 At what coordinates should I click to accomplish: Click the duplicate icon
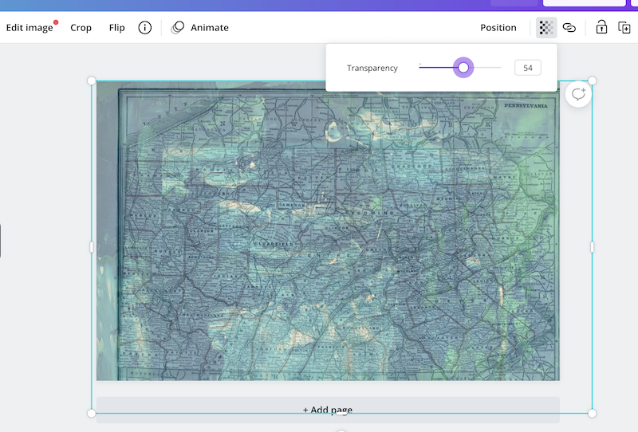(x=624, y=28)
